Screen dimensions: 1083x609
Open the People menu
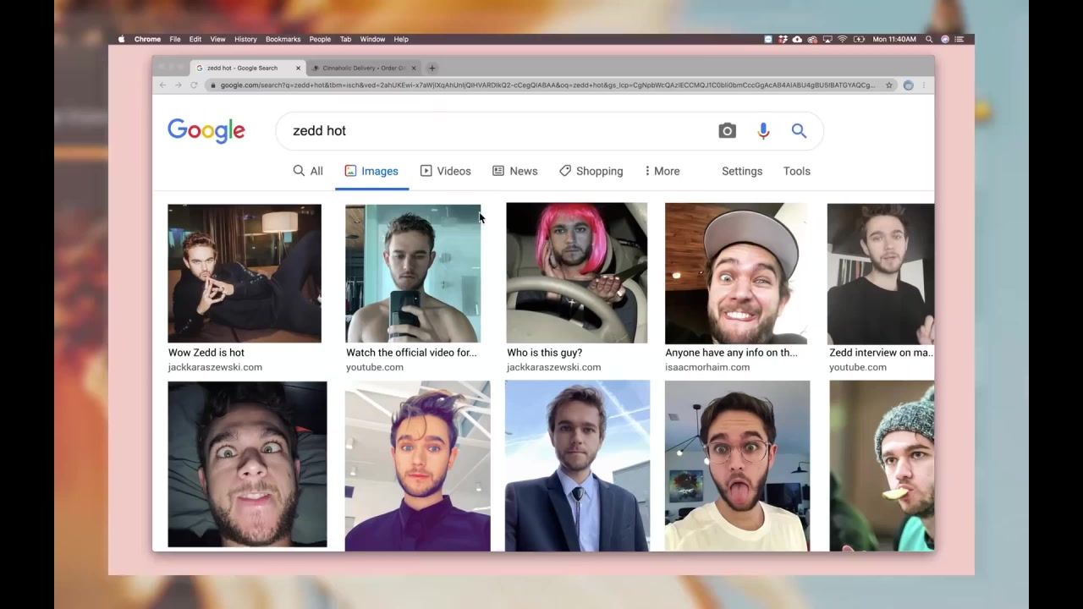320,39
